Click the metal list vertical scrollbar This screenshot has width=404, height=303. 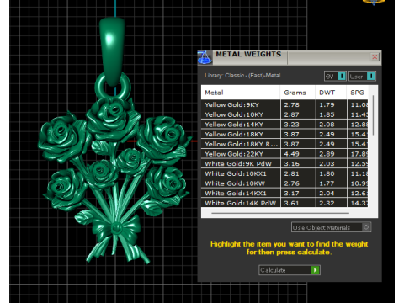(x=373, y=115)
